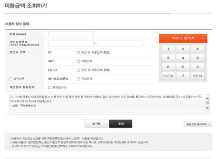Click the terms box scroll up arrow

(207, 98)
